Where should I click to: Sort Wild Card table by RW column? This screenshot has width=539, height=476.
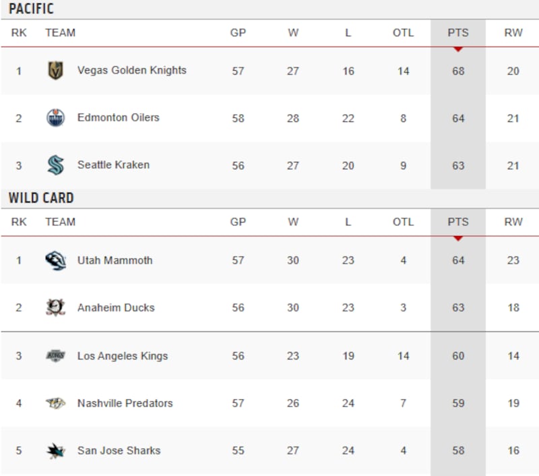(x=513, y=222)
